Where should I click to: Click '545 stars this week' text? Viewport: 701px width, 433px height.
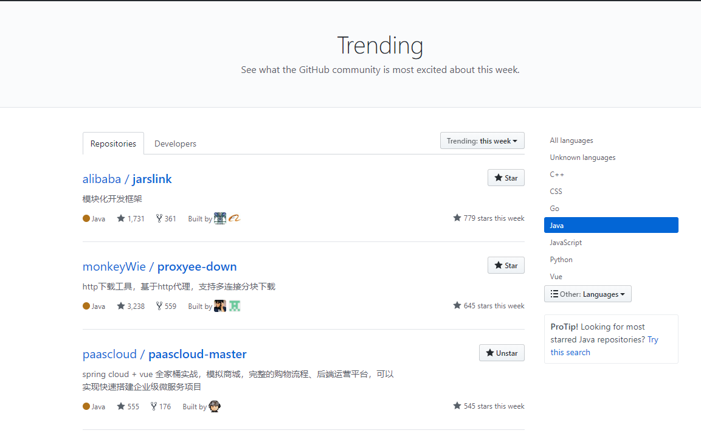click(x=489, y=406)
